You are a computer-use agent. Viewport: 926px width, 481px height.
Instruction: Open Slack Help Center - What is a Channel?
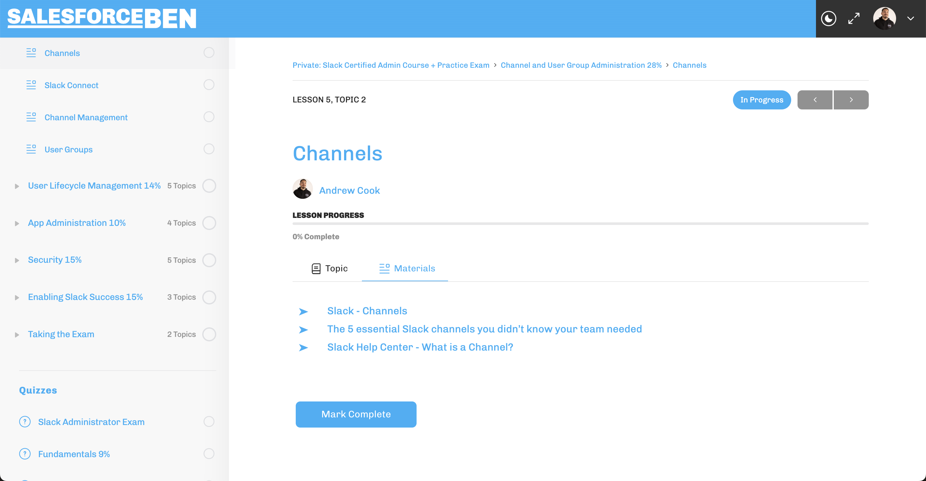tap(420, 347)
